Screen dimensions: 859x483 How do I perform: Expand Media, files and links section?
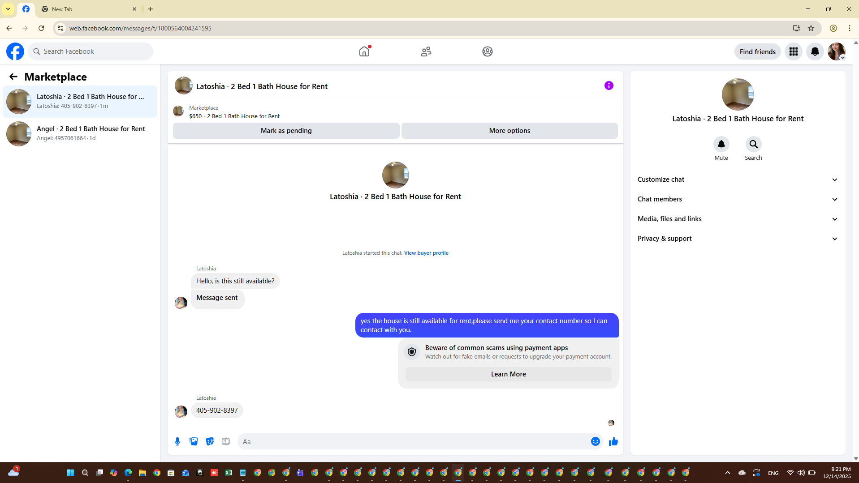(x=738, y=219)
